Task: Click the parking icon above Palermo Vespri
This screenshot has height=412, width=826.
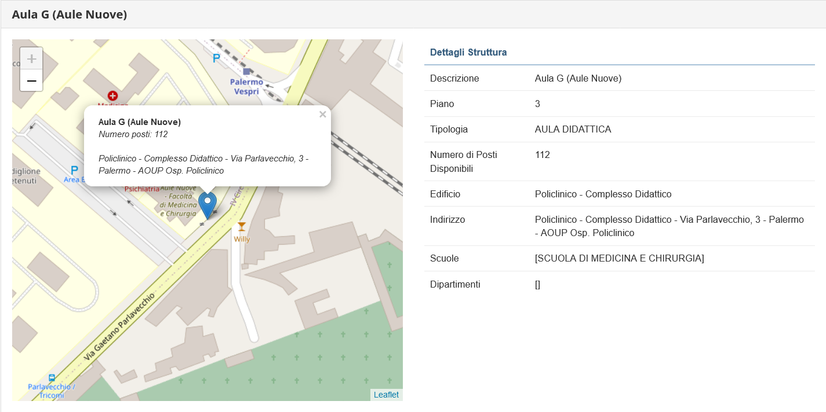Action: coord(216,58)
